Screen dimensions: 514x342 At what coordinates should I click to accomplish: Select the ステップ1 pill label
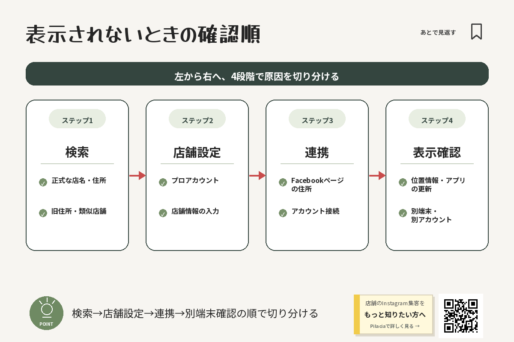coord(77,119)
